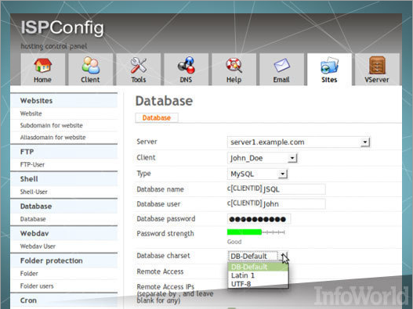Open the Help lifebuoy icon
This screenshot has width=413, height=309.
click(234, 65)
